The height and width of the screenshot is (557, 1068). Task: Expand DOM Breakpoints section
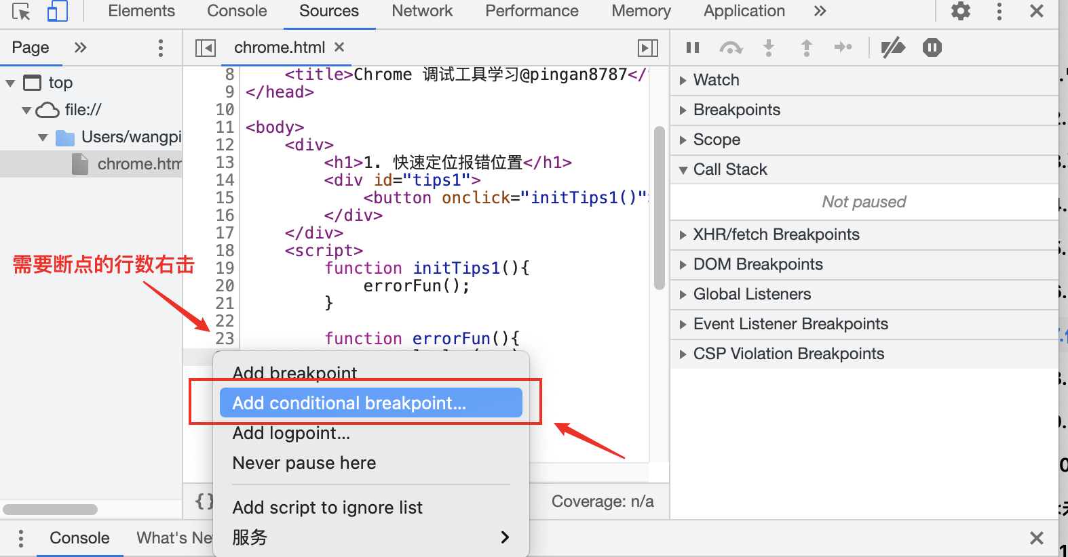click(x=864, y=264)
